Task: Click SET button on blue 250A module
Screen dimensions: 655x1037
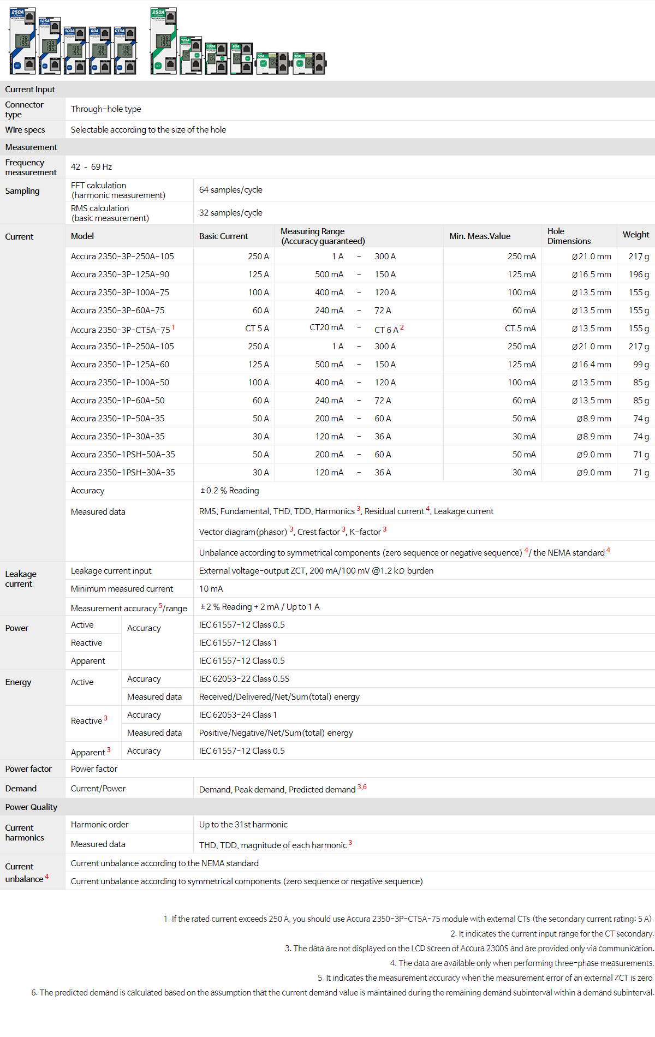Action: click(x=17, y=65)
